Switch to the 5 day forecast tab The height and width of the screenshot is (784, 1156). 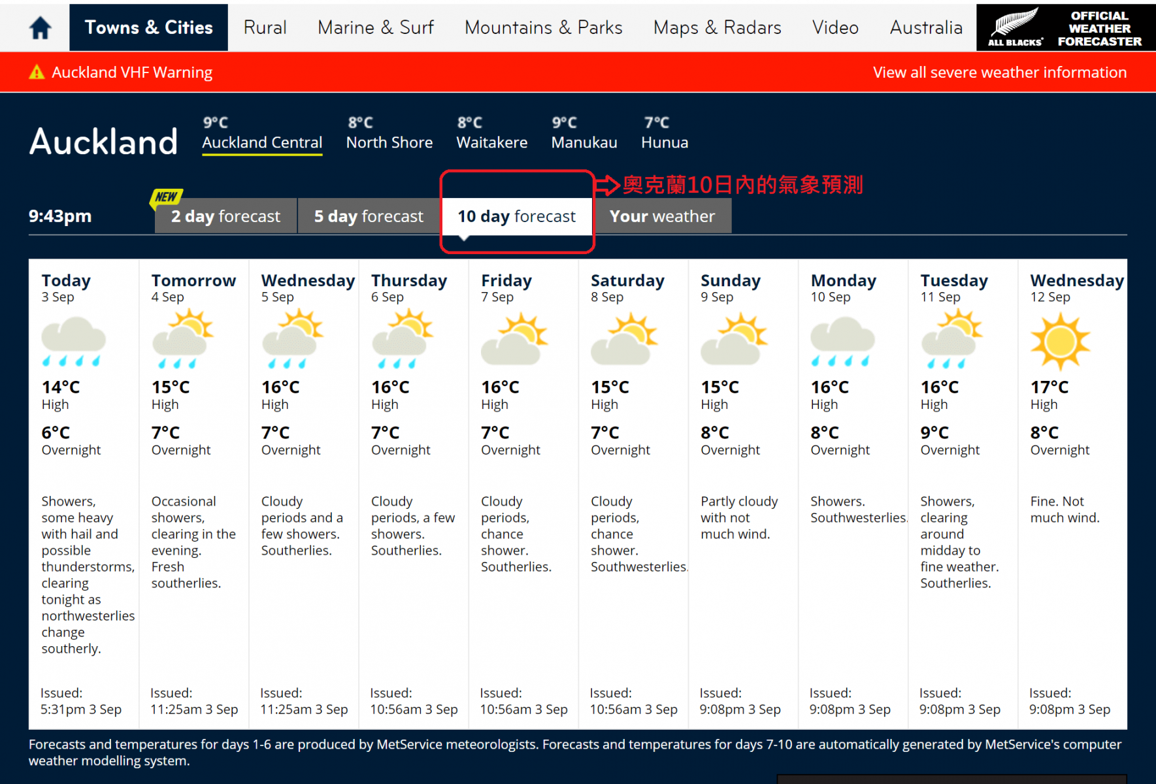369,216
